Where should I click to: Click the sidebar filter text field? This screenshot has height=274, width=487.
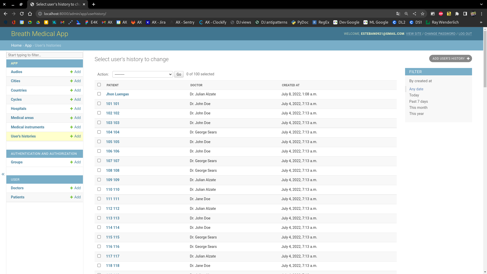point(45,55)
